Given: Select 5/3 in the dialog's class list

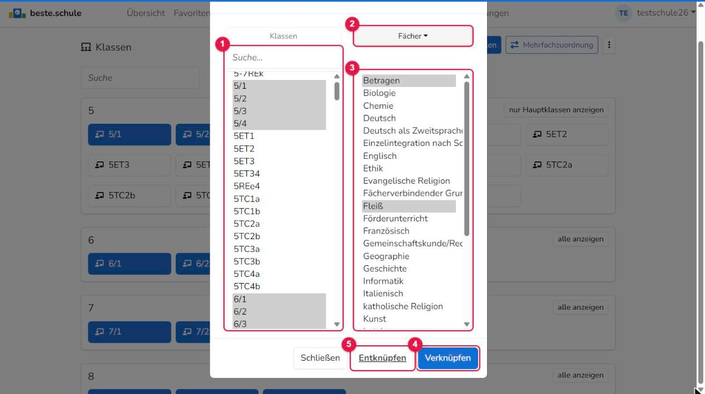Looking at the screenshot, I should pyautogui.click(x=279, y=111).
